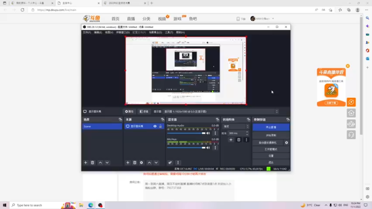Click browser refresh button
Screen dimensions: 372x209
[22, 10]
